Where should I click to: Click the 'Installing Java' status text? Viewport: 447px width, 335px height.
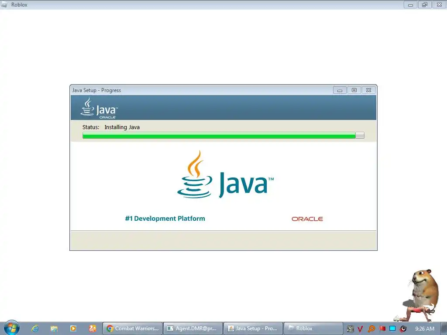tap(122, 127)
